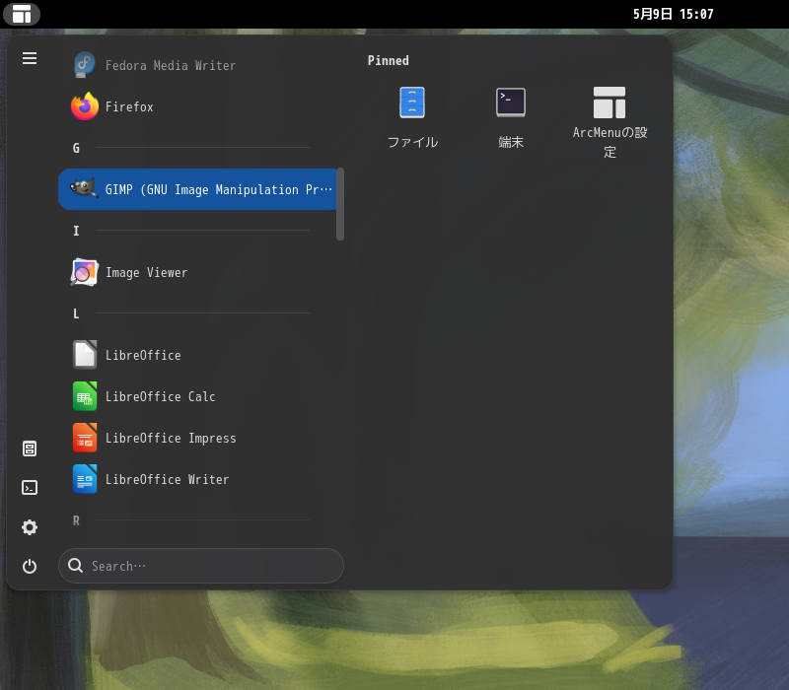789x690 pixels.
Task: Click the LibreOffice Impress icon
Action: coord(85,438)
